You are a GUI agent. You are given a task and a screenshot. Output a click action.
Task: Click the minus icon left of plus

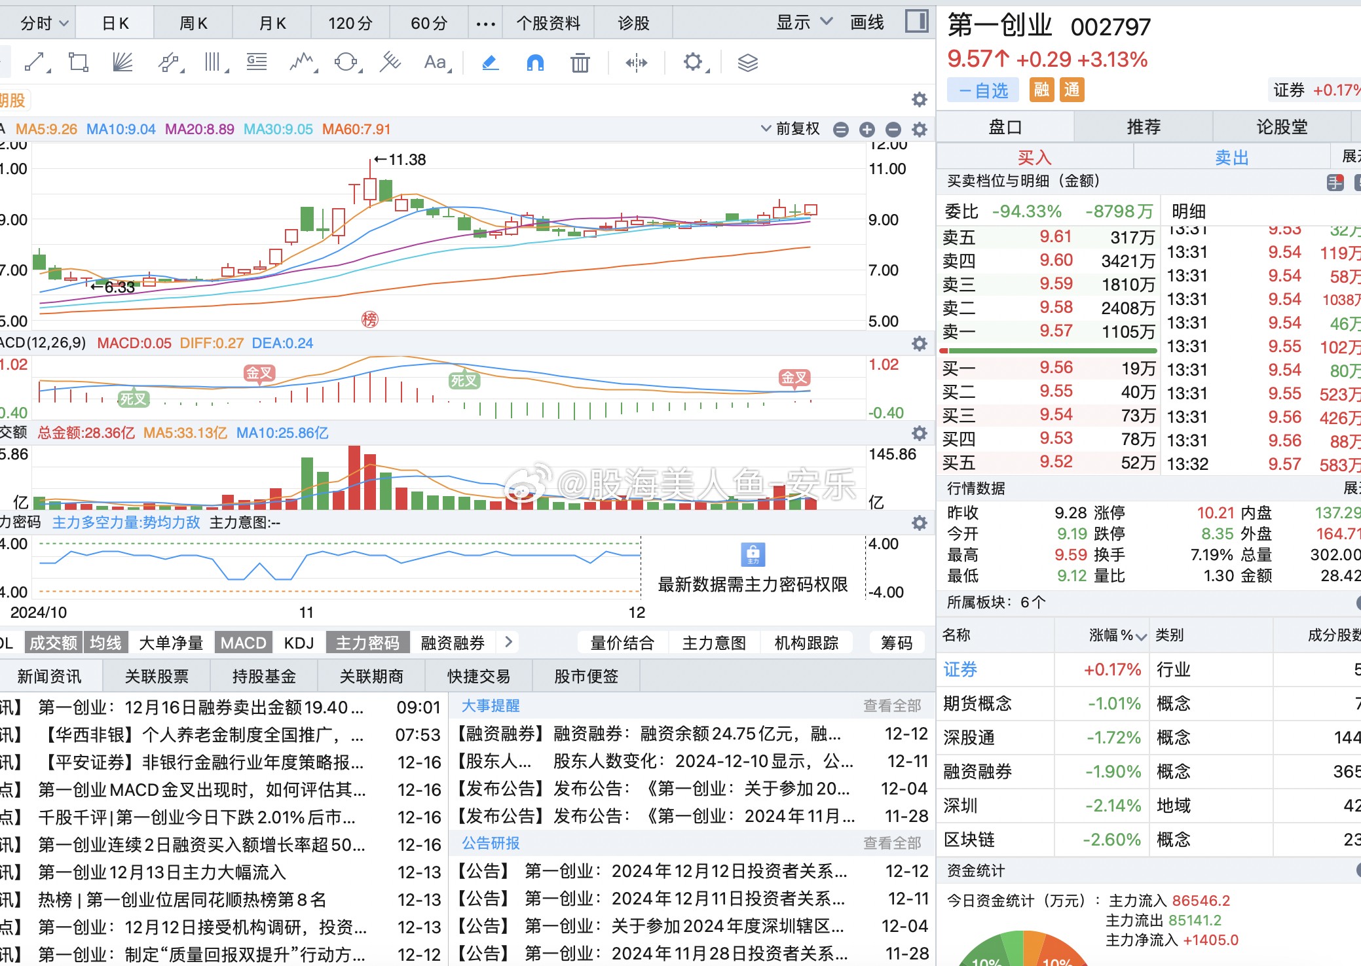point(841,130)
